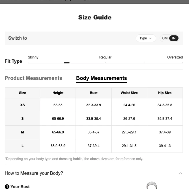189x189 pixels.
Task: Switch to Product Measurements tab
Action: point(33,78)
